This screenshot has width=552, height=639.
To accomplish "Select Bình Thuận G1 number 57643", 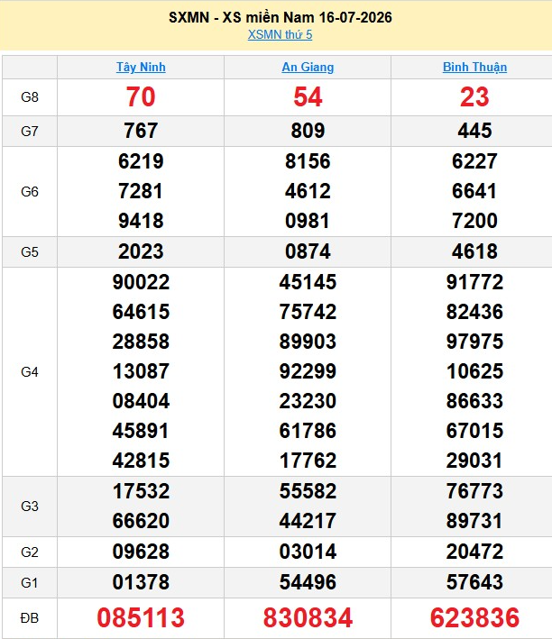I will [x=474, y=582].
